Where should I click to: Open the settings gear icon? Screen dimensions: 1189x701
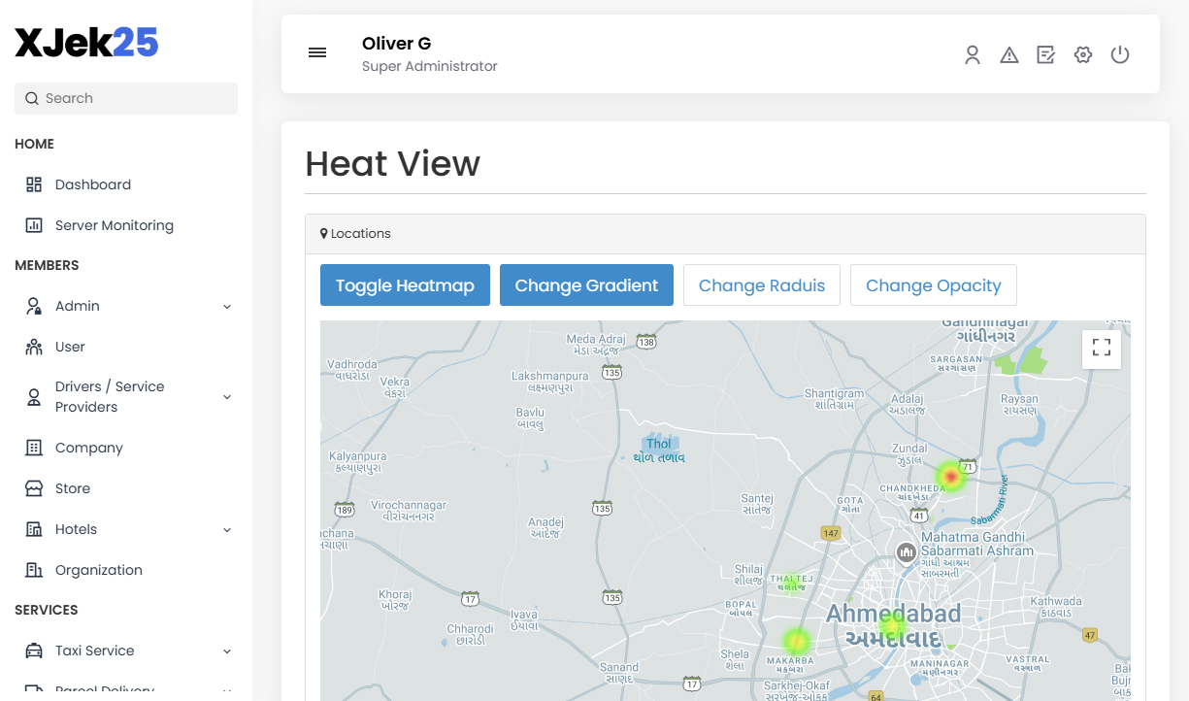[1083, 55]
